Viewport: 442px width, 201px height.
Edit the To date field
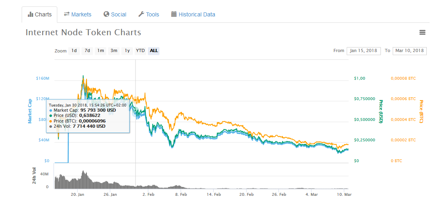(x=410, y=51)
